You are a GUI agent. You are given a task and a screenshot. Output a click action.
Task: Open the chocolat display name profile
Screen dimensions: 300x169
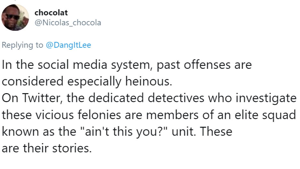pos(51,13)
